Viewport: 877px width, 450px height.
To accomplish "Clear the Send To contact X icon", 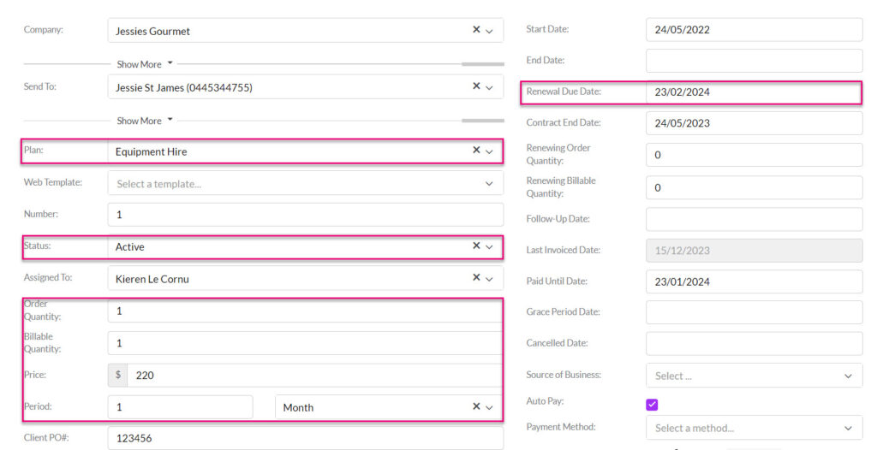I will (x=476, y=86).
